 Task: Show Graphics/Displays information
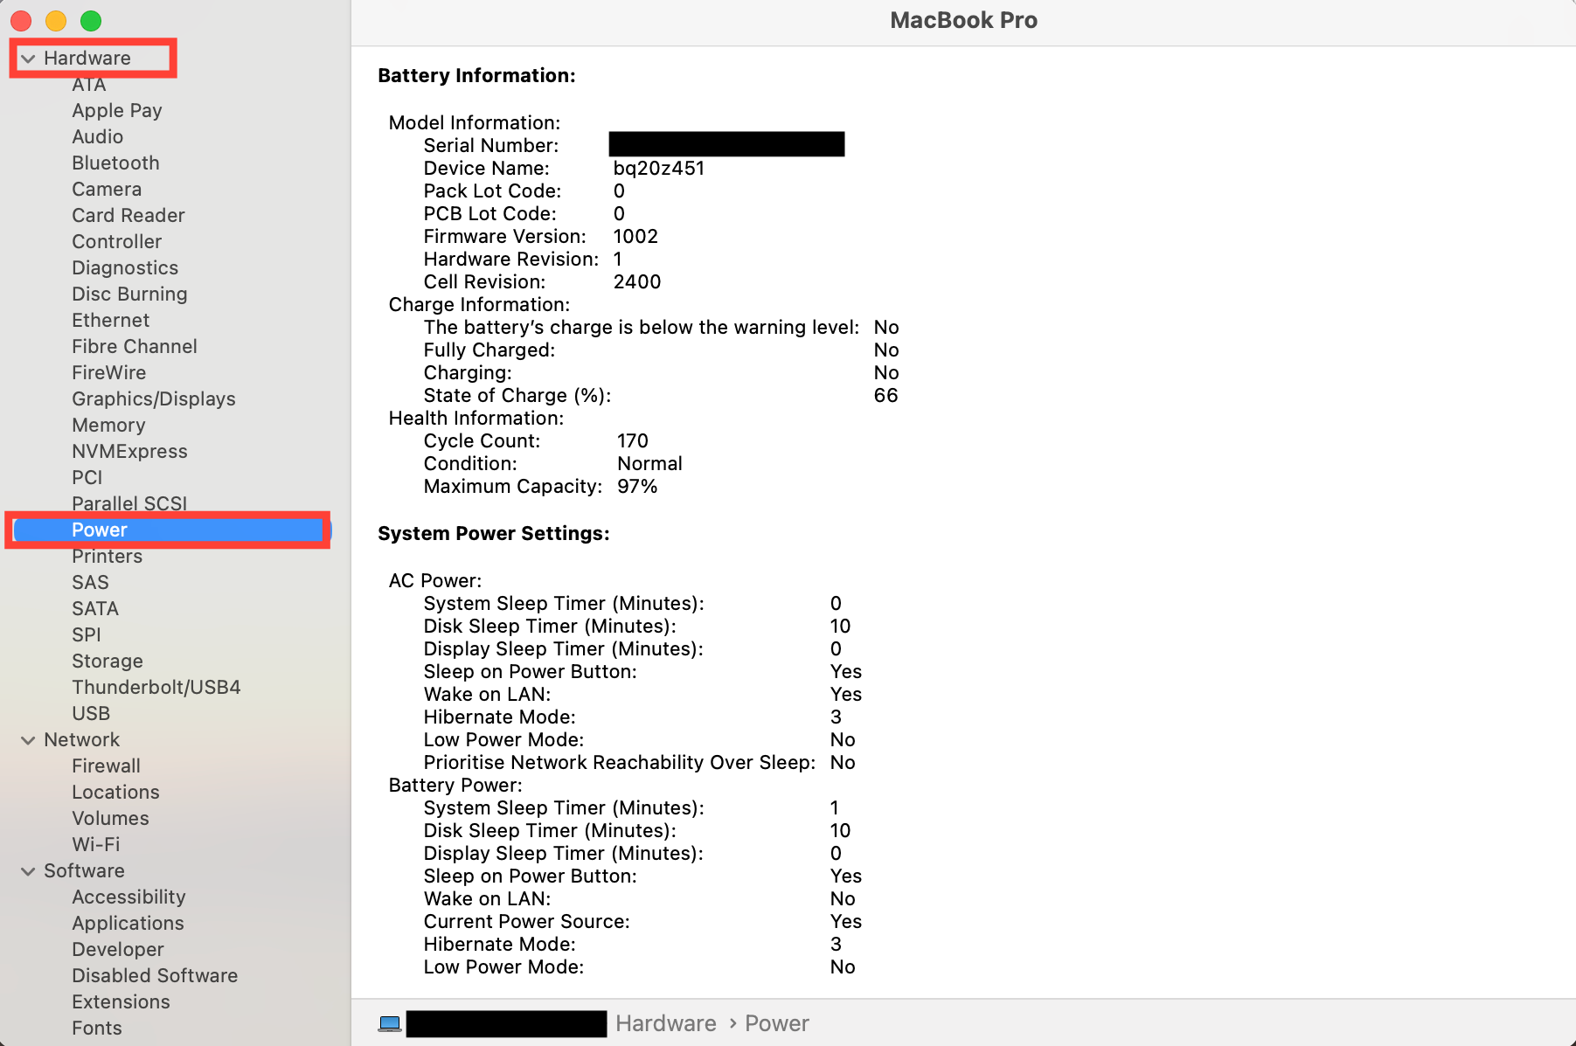point(154,399)
